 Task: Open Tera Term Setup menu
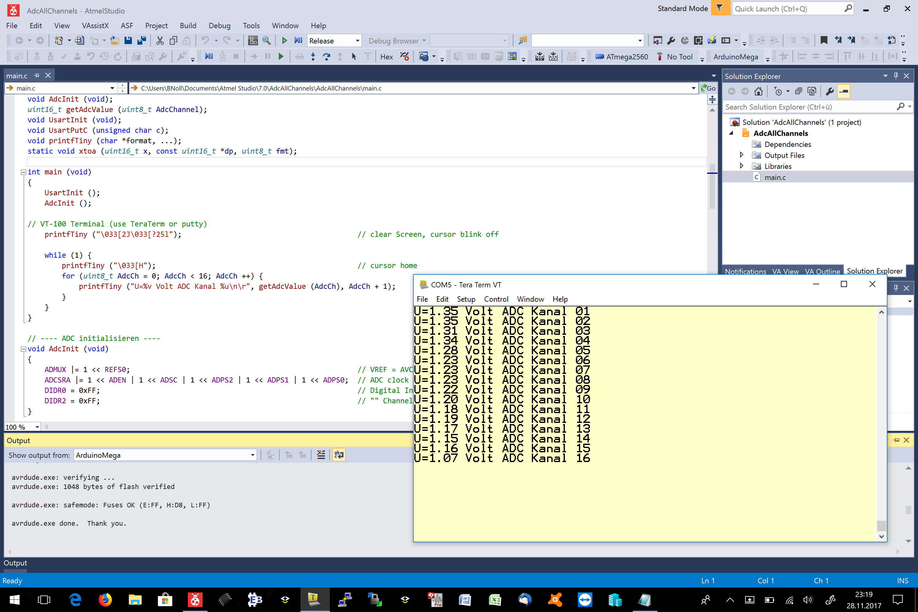point(466,299)
